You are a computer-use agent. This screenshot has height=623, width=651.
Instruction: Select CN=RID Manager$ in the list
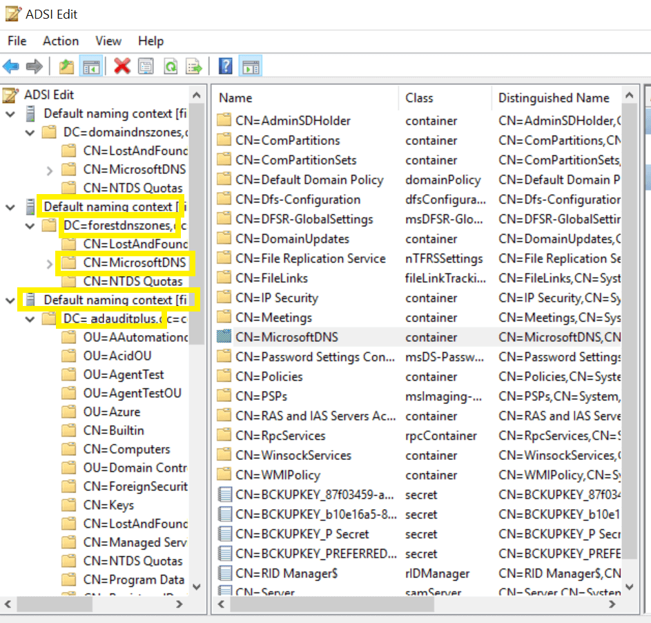[x=286, y=573]
